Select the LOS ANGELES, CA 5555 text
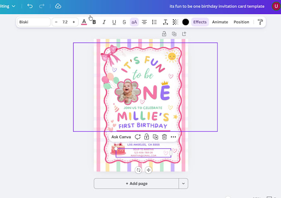The width and height of the screenshot is (281, 198). (x=143, y=144)
